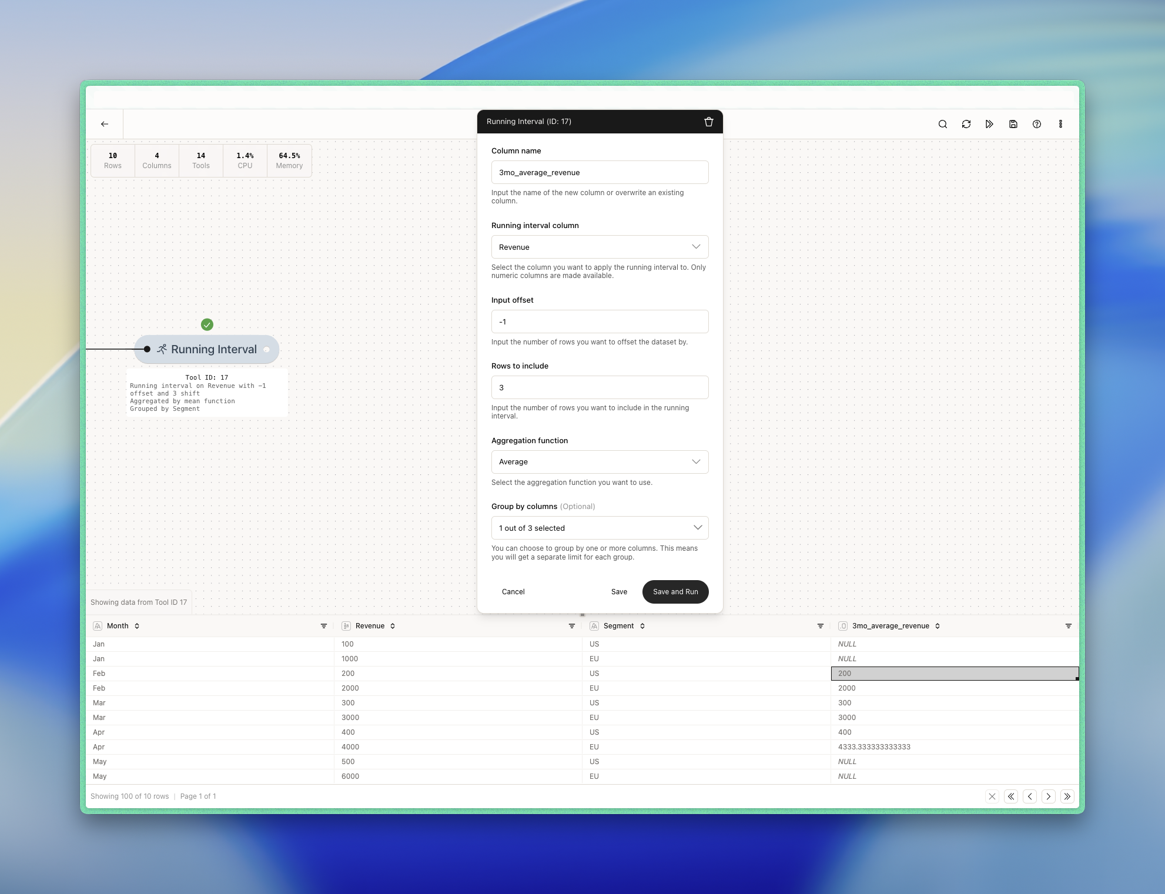
Task: Open the Aggregation function dropdown
Action: tap(600, 462)
